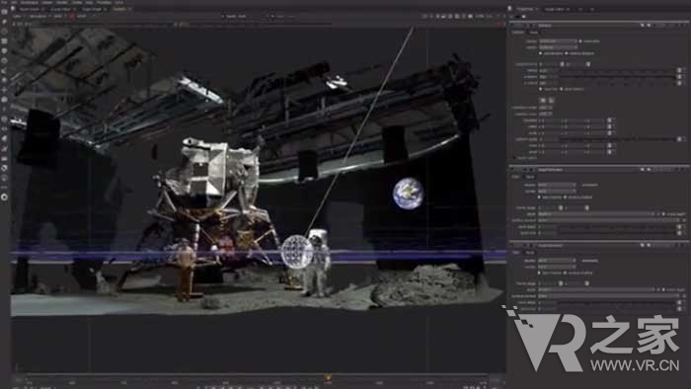Toggle the checkbox at right end of the second panel's wide field
This screenshot has width=691, height=389.
pos(663,214)
